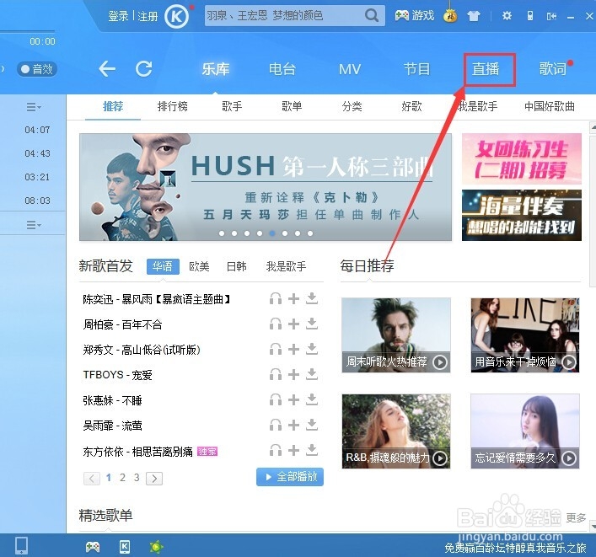The height and width of the screenshot is (557, 596).
Task: Download 吴雨霏 - 流萤 song
Action: click(x=312, y=426)
